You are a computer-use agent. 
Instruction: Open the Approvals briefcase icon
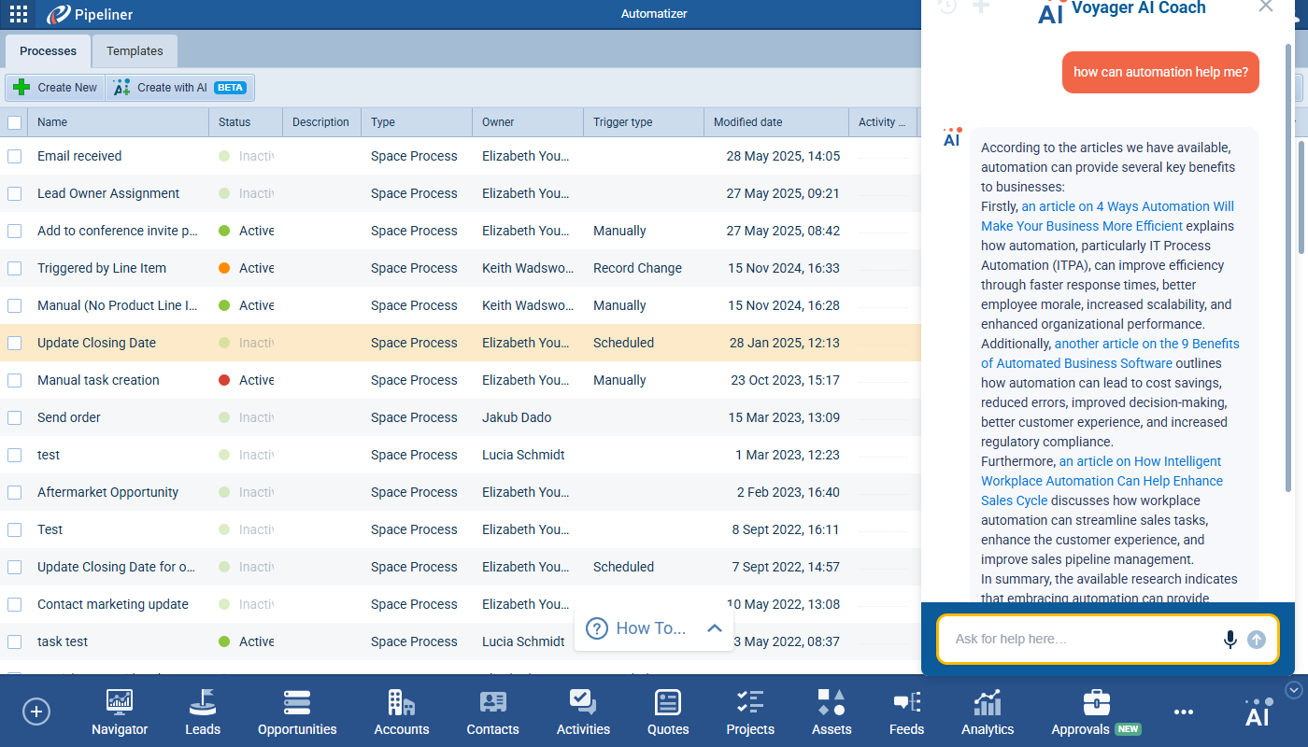coord(1096,703)
